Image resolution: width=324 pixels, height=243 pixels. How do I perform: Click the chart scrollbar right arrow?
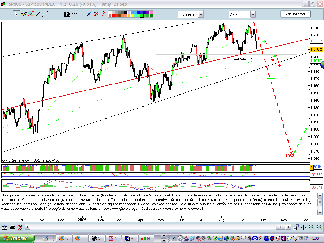click(x=289, y=227)
